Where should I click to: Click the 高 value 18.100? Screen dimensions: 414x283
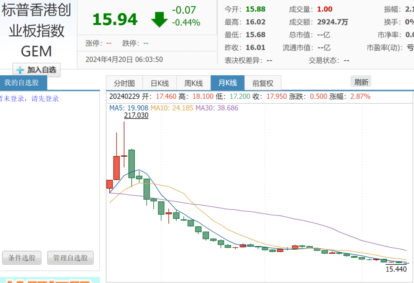pyautogui.click(x=203, y=96)
